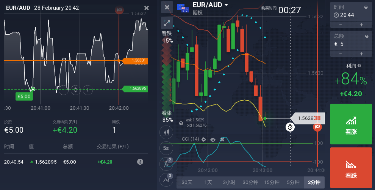Screen dimensions: 375x190
Task: Click the 看跌 15% sentiment label
Action: (x=167, y=37)
